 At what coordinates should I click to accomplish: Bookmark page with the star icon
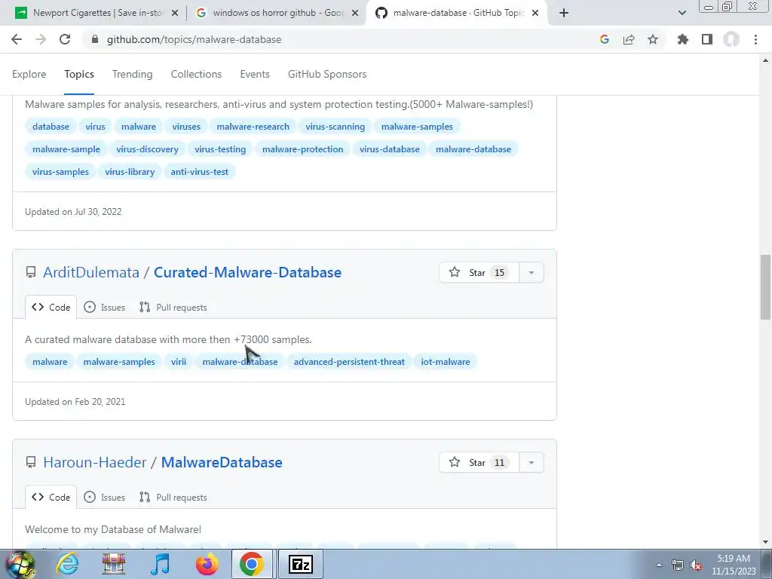tap(653, 39)
